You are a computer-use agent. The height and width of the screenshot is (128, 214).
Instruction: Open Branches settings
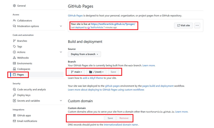point(22,41)
